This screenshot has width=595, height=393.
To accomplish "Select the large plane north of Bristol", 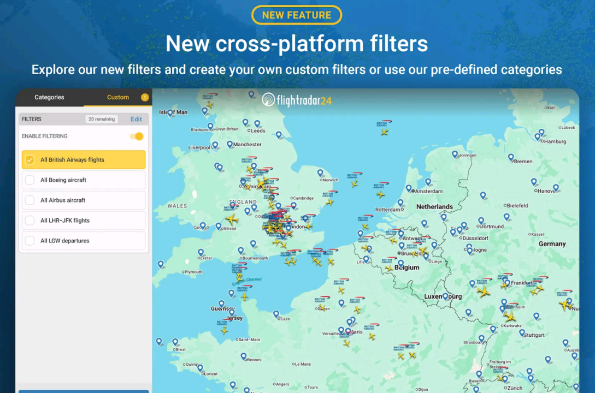I will [232, 219].
